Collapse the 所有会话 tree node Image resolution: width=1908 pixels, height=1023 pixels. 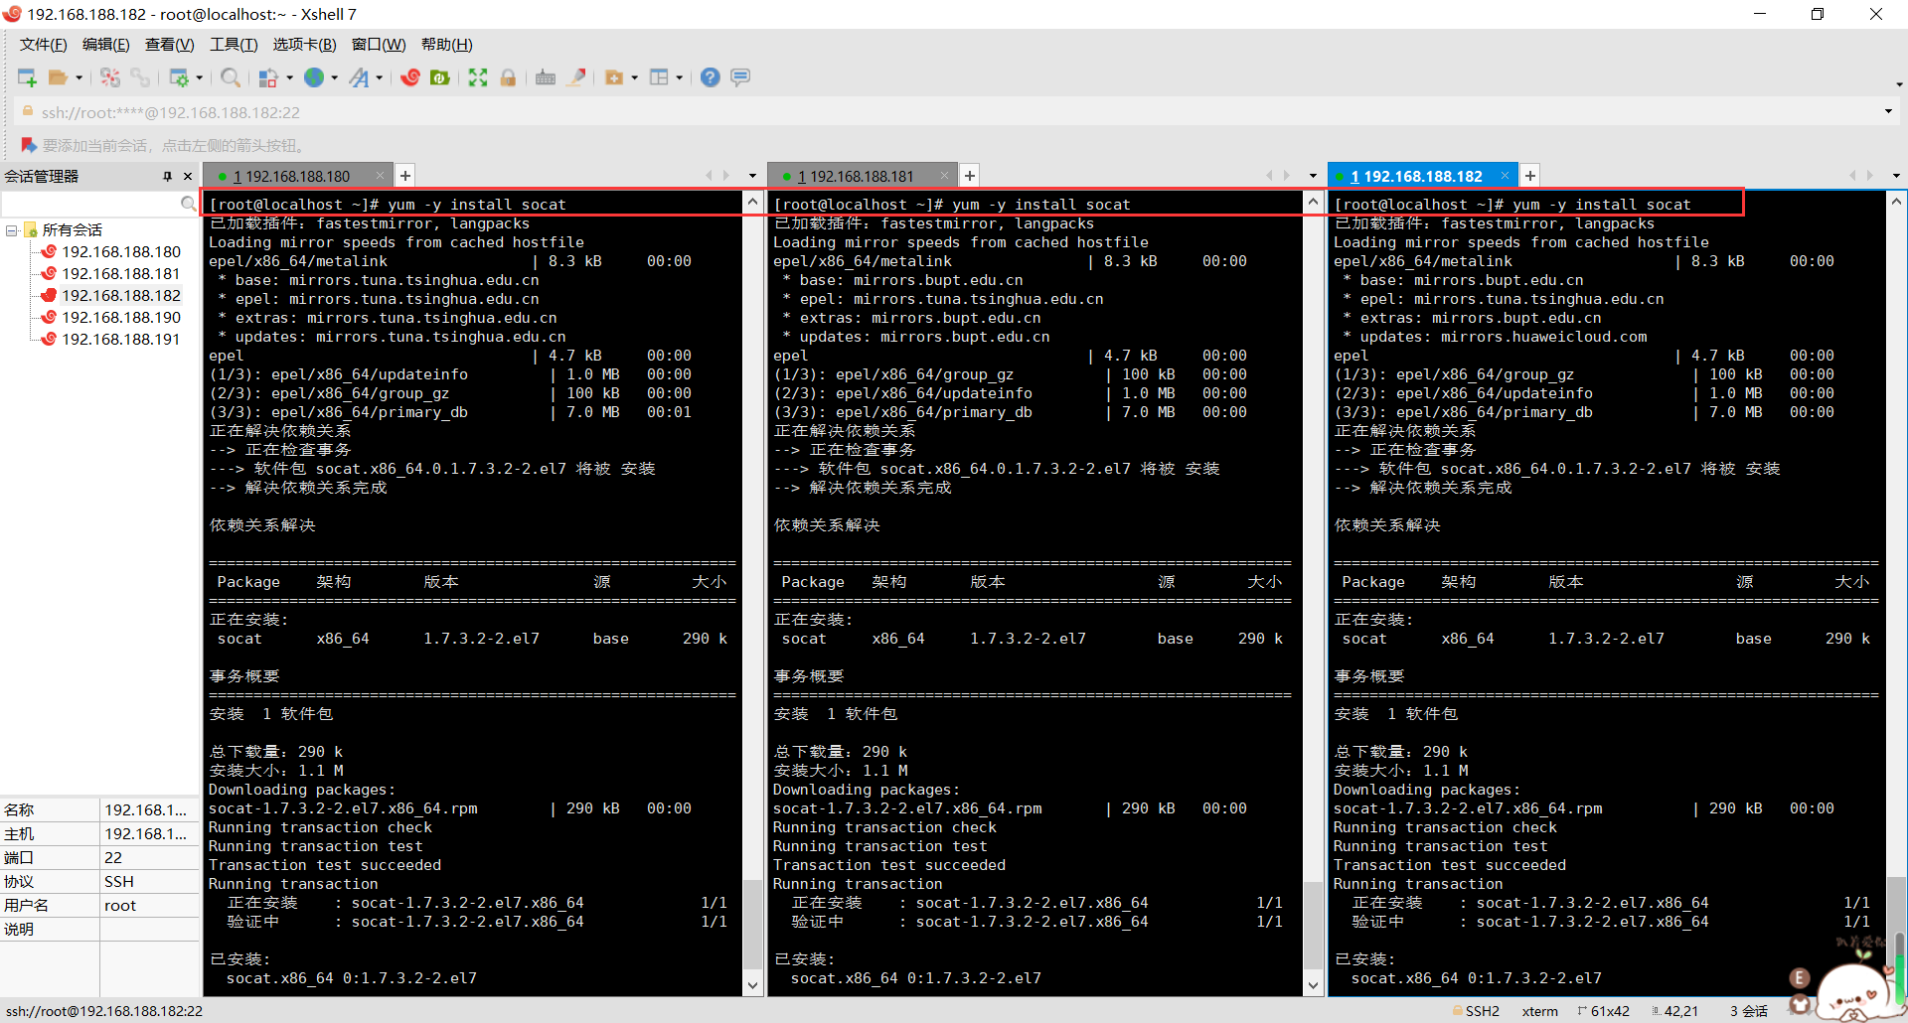coord(12,230)
